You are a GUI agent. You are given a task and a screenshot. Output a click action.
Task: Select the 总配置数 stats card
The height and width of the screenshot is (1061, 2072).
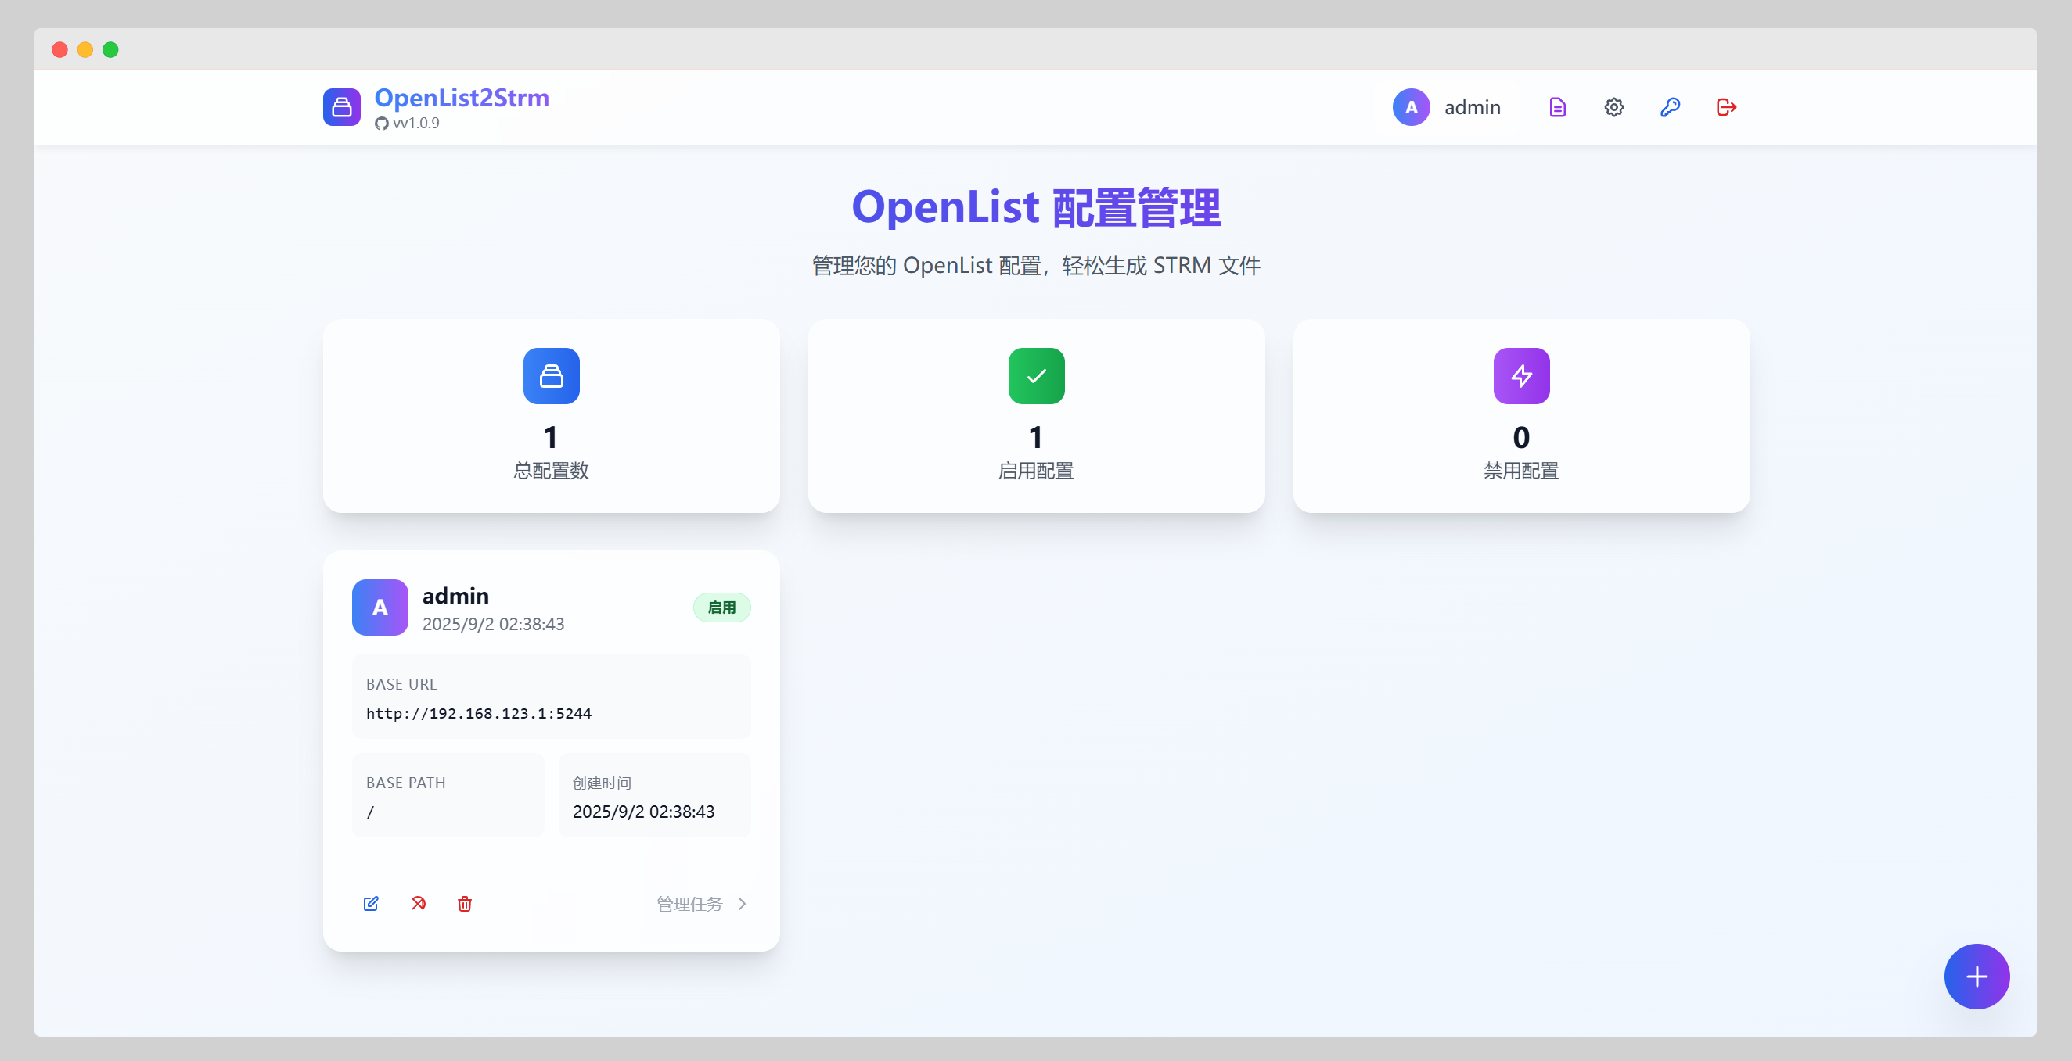tap(551, 415)
